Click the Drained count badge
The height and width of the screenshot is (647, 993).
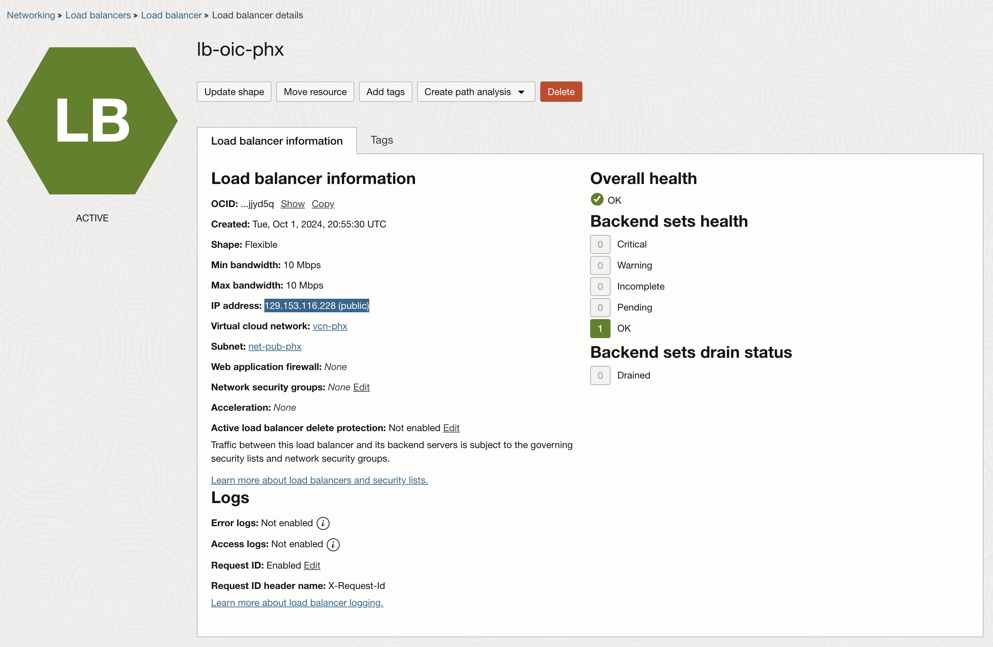(x=600, y=375)
